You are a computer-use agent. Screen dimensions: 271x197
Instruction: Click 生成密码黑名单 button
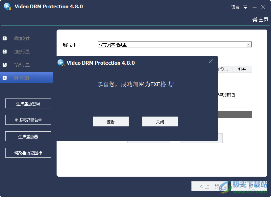pyautogui.click(x=28, y=120)
